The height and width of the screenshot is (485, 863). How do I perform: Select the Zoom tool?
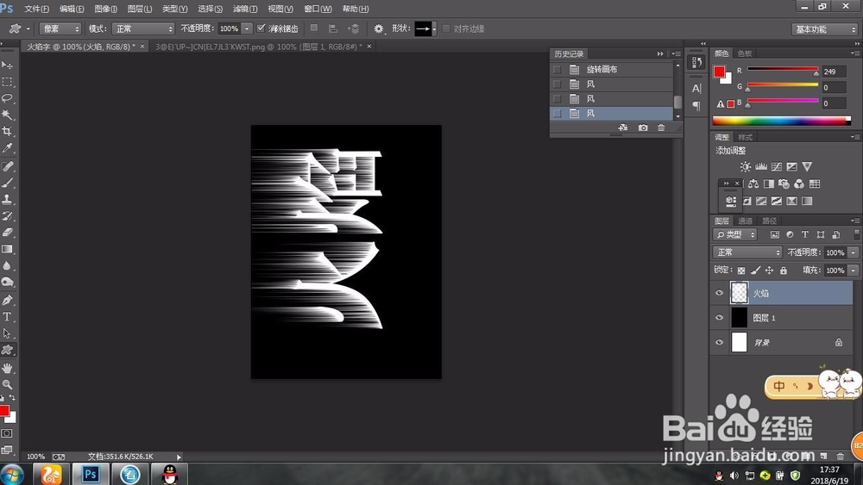tap(7, 384)
